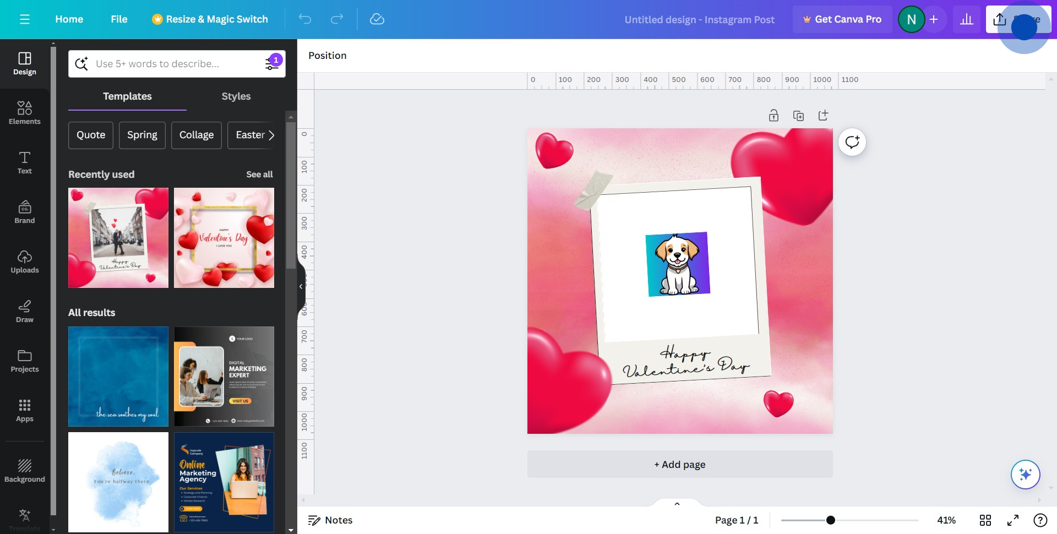
Task: Open the Uploads panel
Action: click(25, 261)
